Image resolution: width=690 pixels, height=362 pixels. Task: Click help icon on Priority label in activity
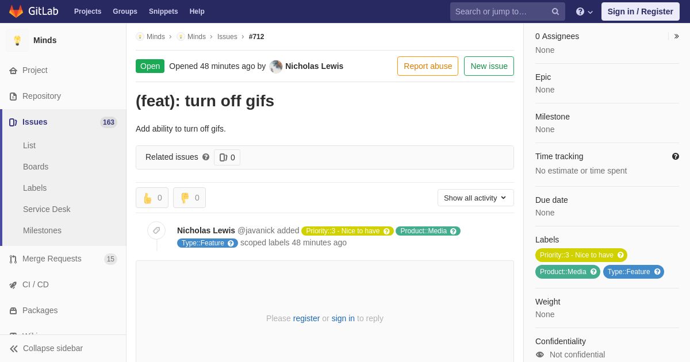(387, 231)
